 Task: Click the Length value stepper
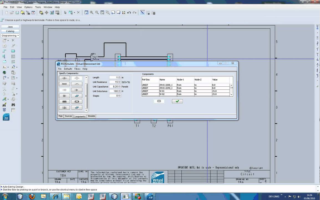point(120,77)
